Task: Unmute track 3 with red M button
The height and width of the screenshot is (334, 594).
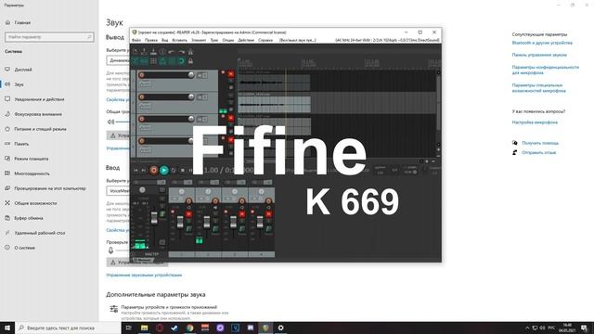Action: (x=231, y=119)
